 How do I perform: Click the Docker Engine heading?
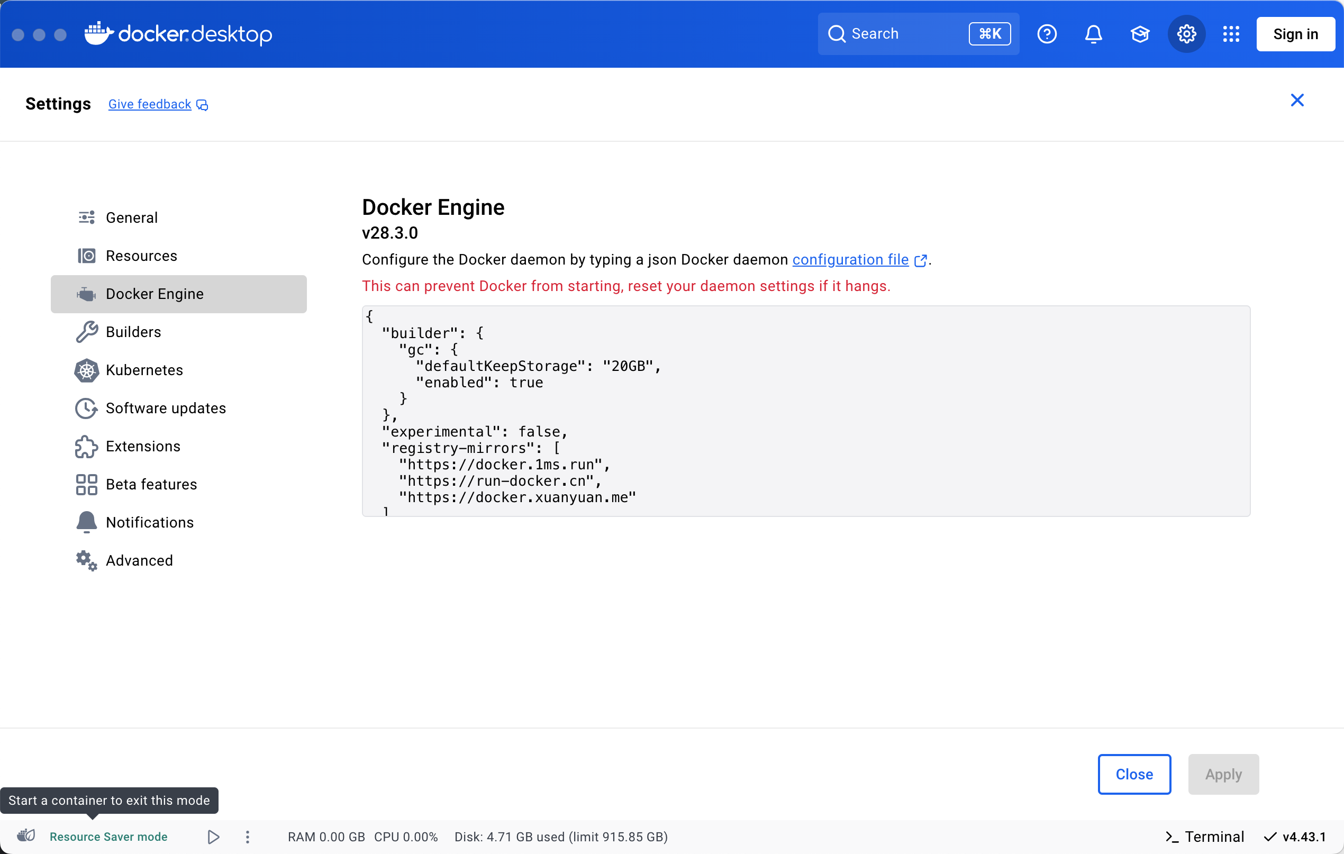433,207
